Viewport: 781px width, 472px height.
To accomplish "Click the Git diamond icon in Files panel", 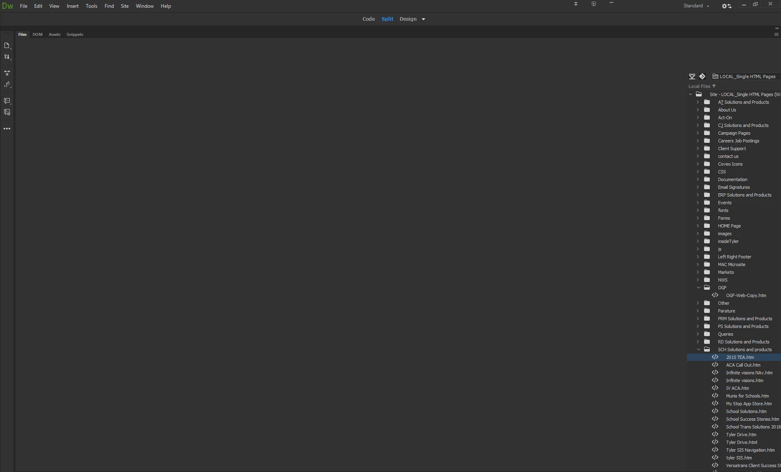I will pos(702,76).
